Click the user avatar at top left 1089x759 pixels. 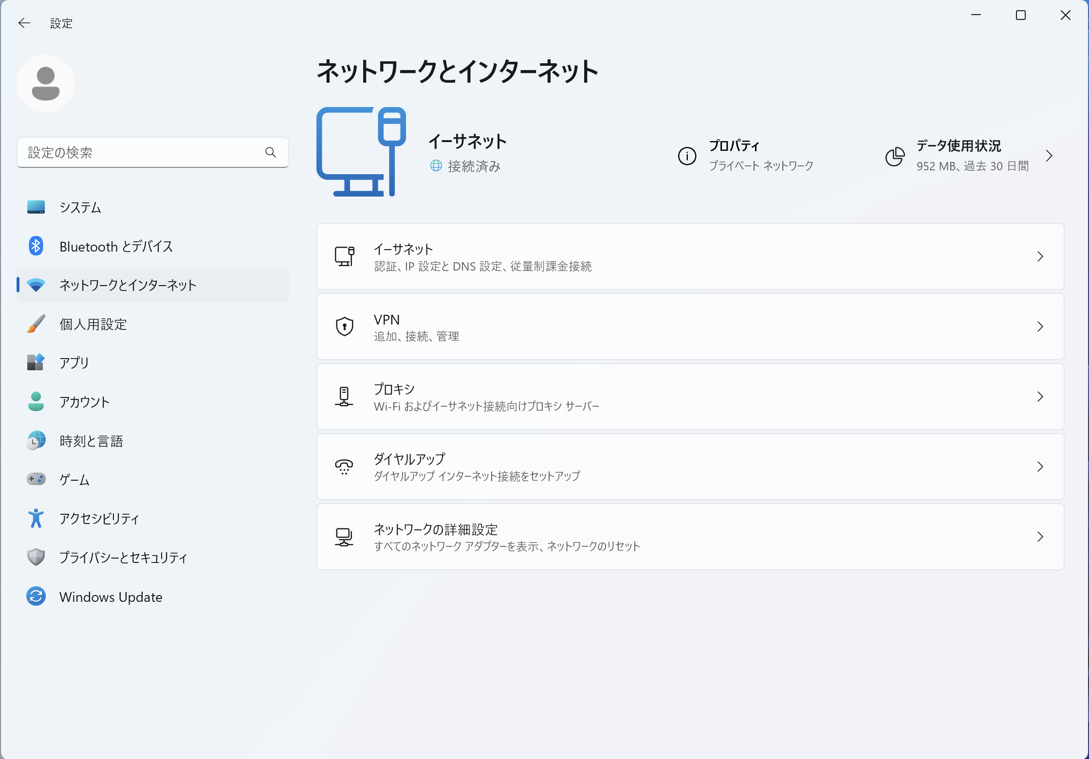tap(46, 83)
